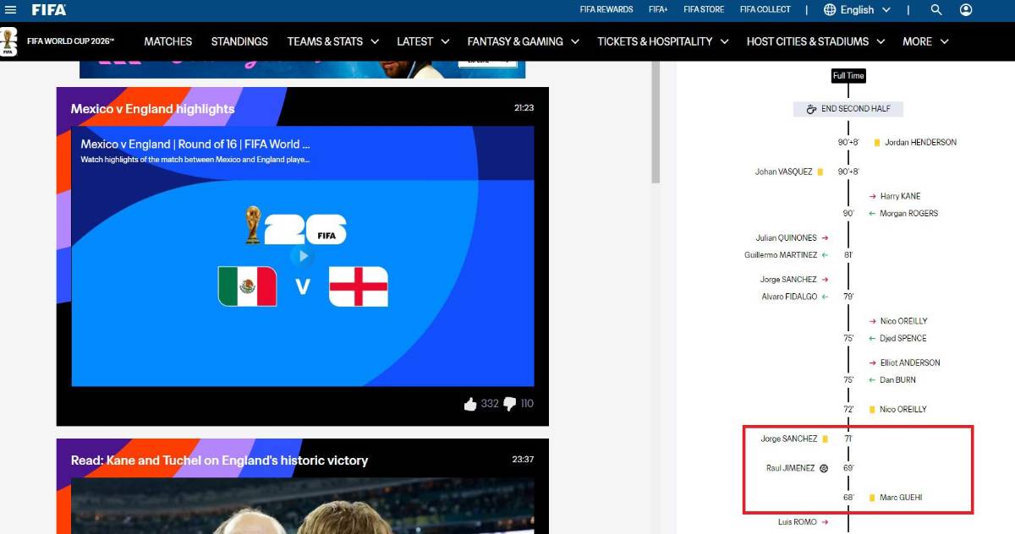
Task: Click substitution arrow next to Elliot ANDERSON
Action: 873,362
